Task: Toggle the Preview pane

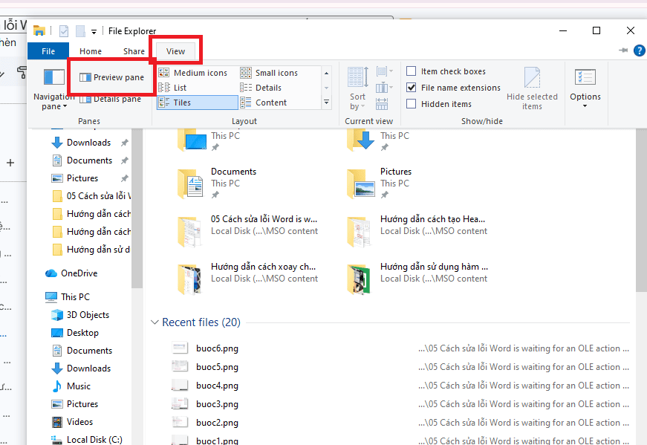Action: [112, 77]
